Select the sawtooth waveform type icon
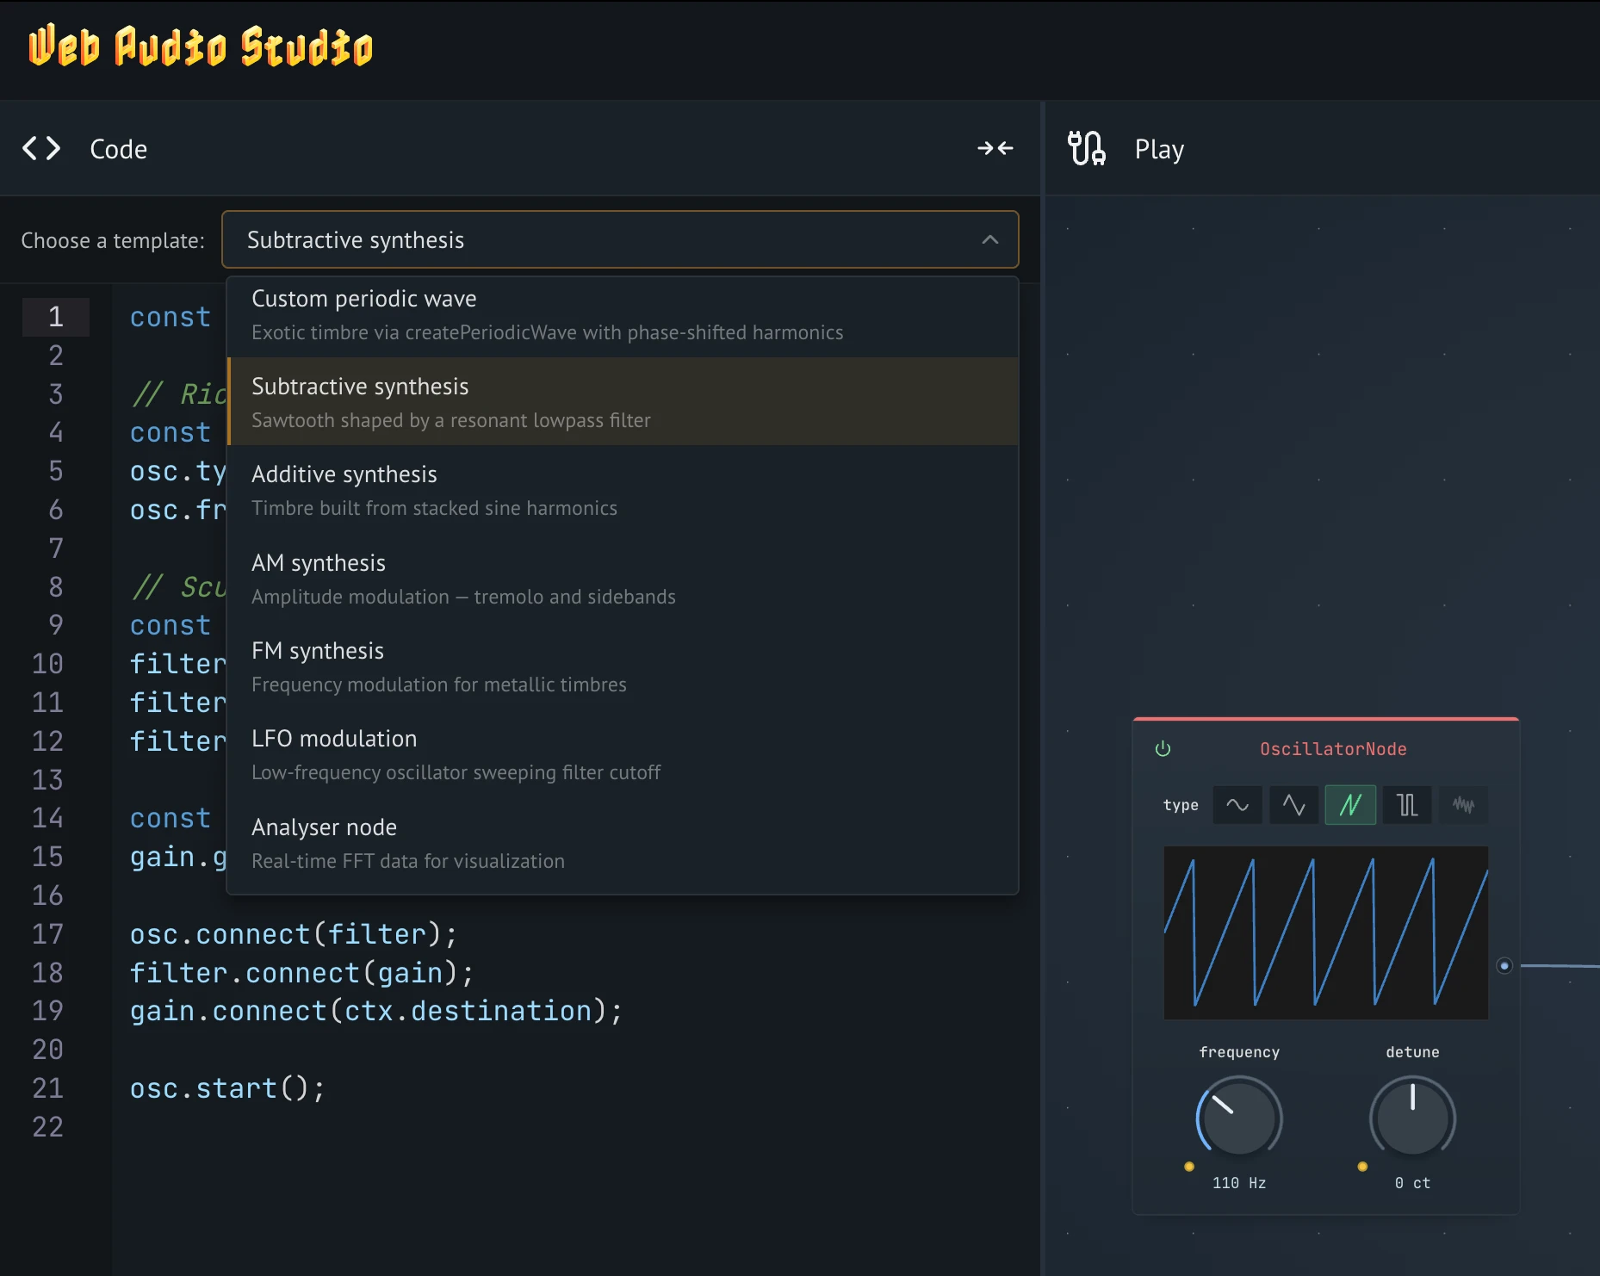The height and width of the screenshot is (1276, 1600). click(x=1349, y=805)
